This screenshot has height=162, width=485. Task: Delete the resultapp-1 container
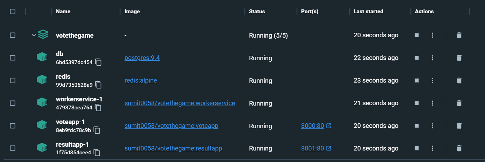point(459,148)
